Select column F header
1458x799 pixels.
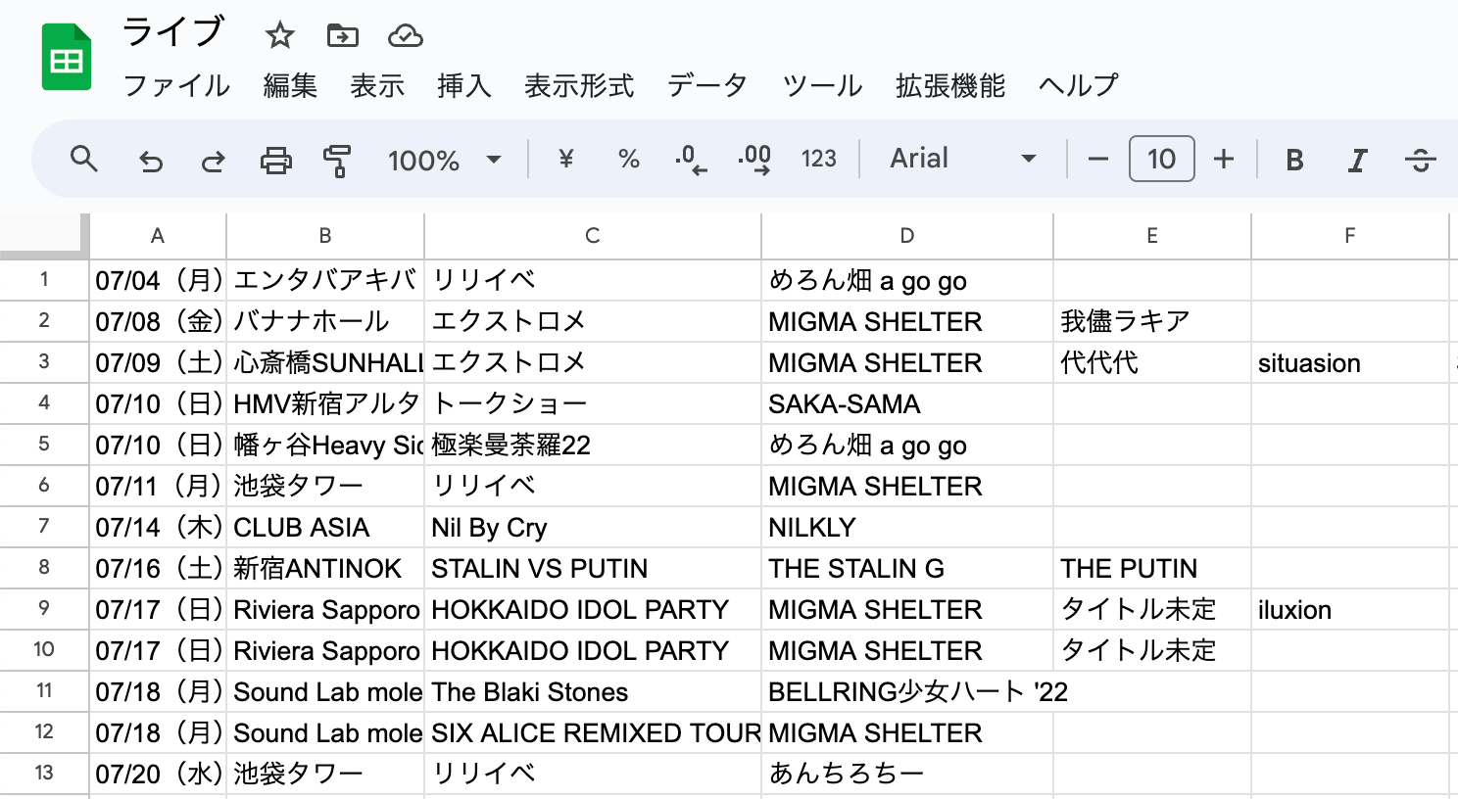pyautogui.click(x=1350, y=236)
